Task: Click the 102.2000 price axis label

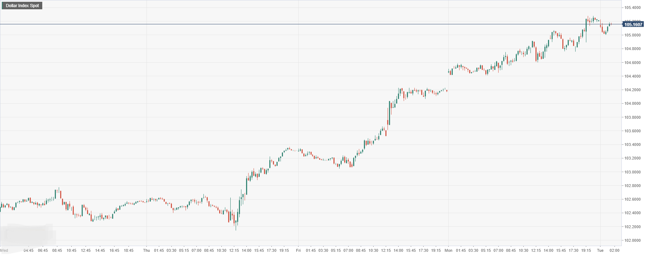Action: point(633,227)
